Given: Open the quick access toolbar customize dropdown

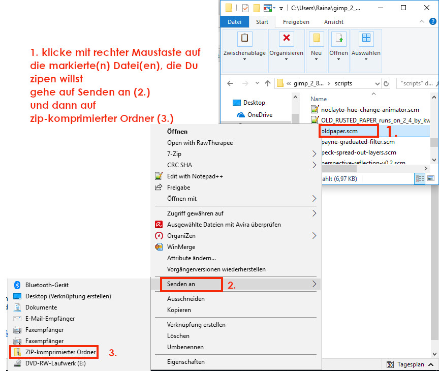Looking at the screenshot, I should 281,9.
